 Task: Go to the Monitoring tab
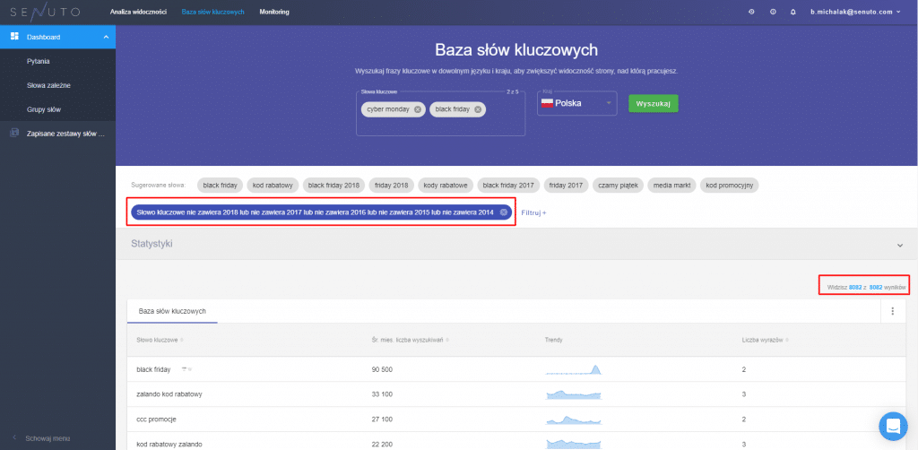pyautogui.click(x=274, y=12)
